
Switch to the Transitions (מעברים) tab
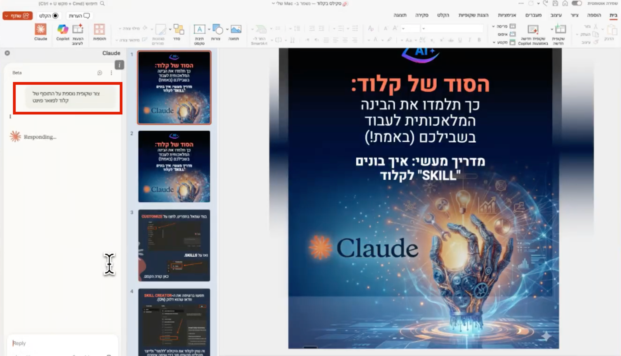coord(533,15)
